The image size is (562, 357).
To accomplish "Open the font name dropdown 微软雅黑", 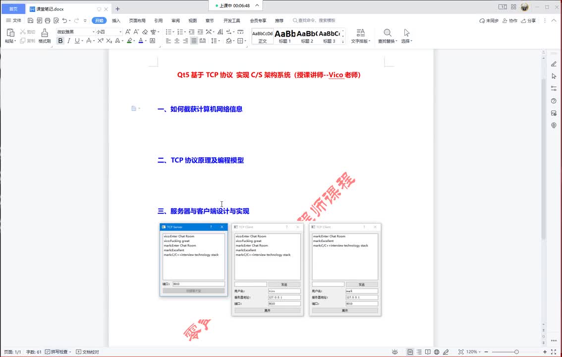I will (94, 32).
